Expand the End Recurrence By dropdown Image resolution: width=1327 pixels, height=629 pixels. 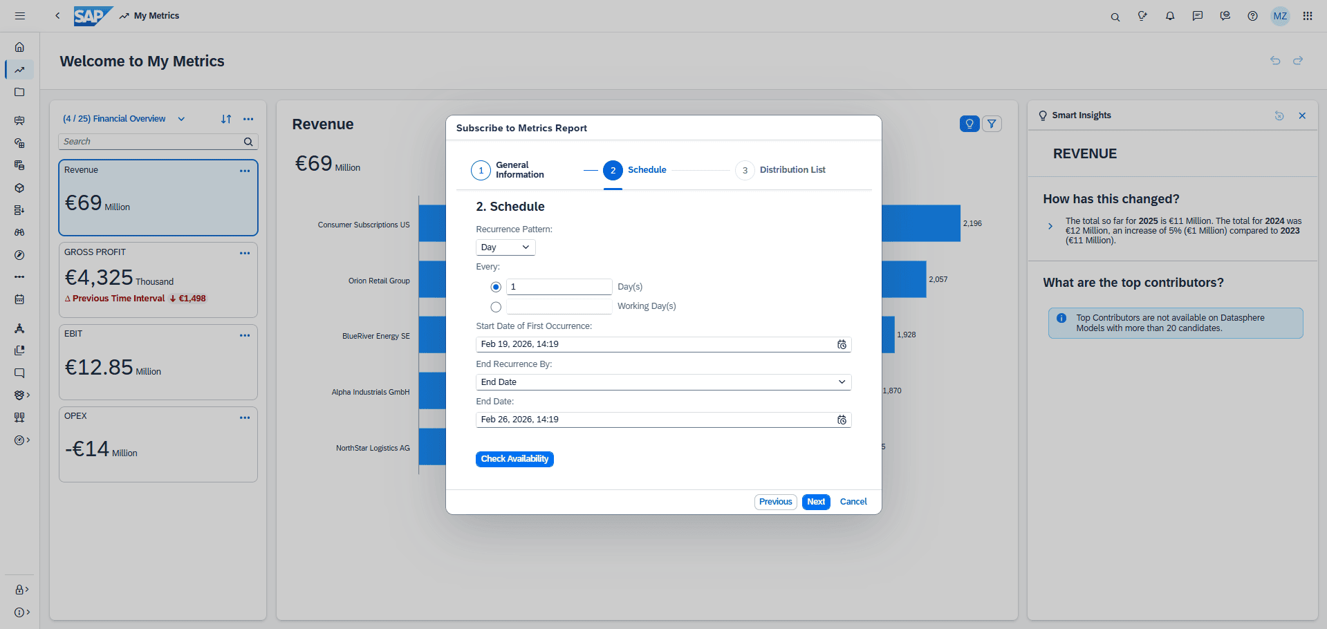[663, 382]
